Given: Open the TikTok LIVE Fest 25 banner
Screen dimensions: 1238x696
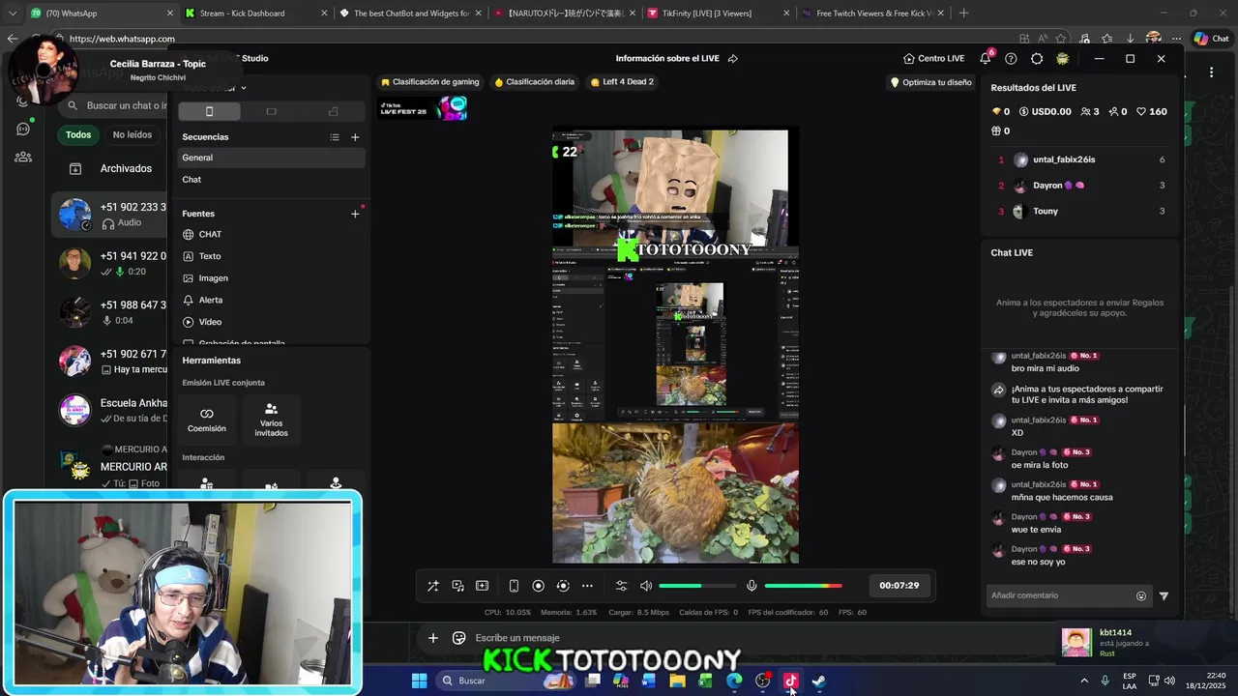Looking at the screenshot, I should 423,109.
